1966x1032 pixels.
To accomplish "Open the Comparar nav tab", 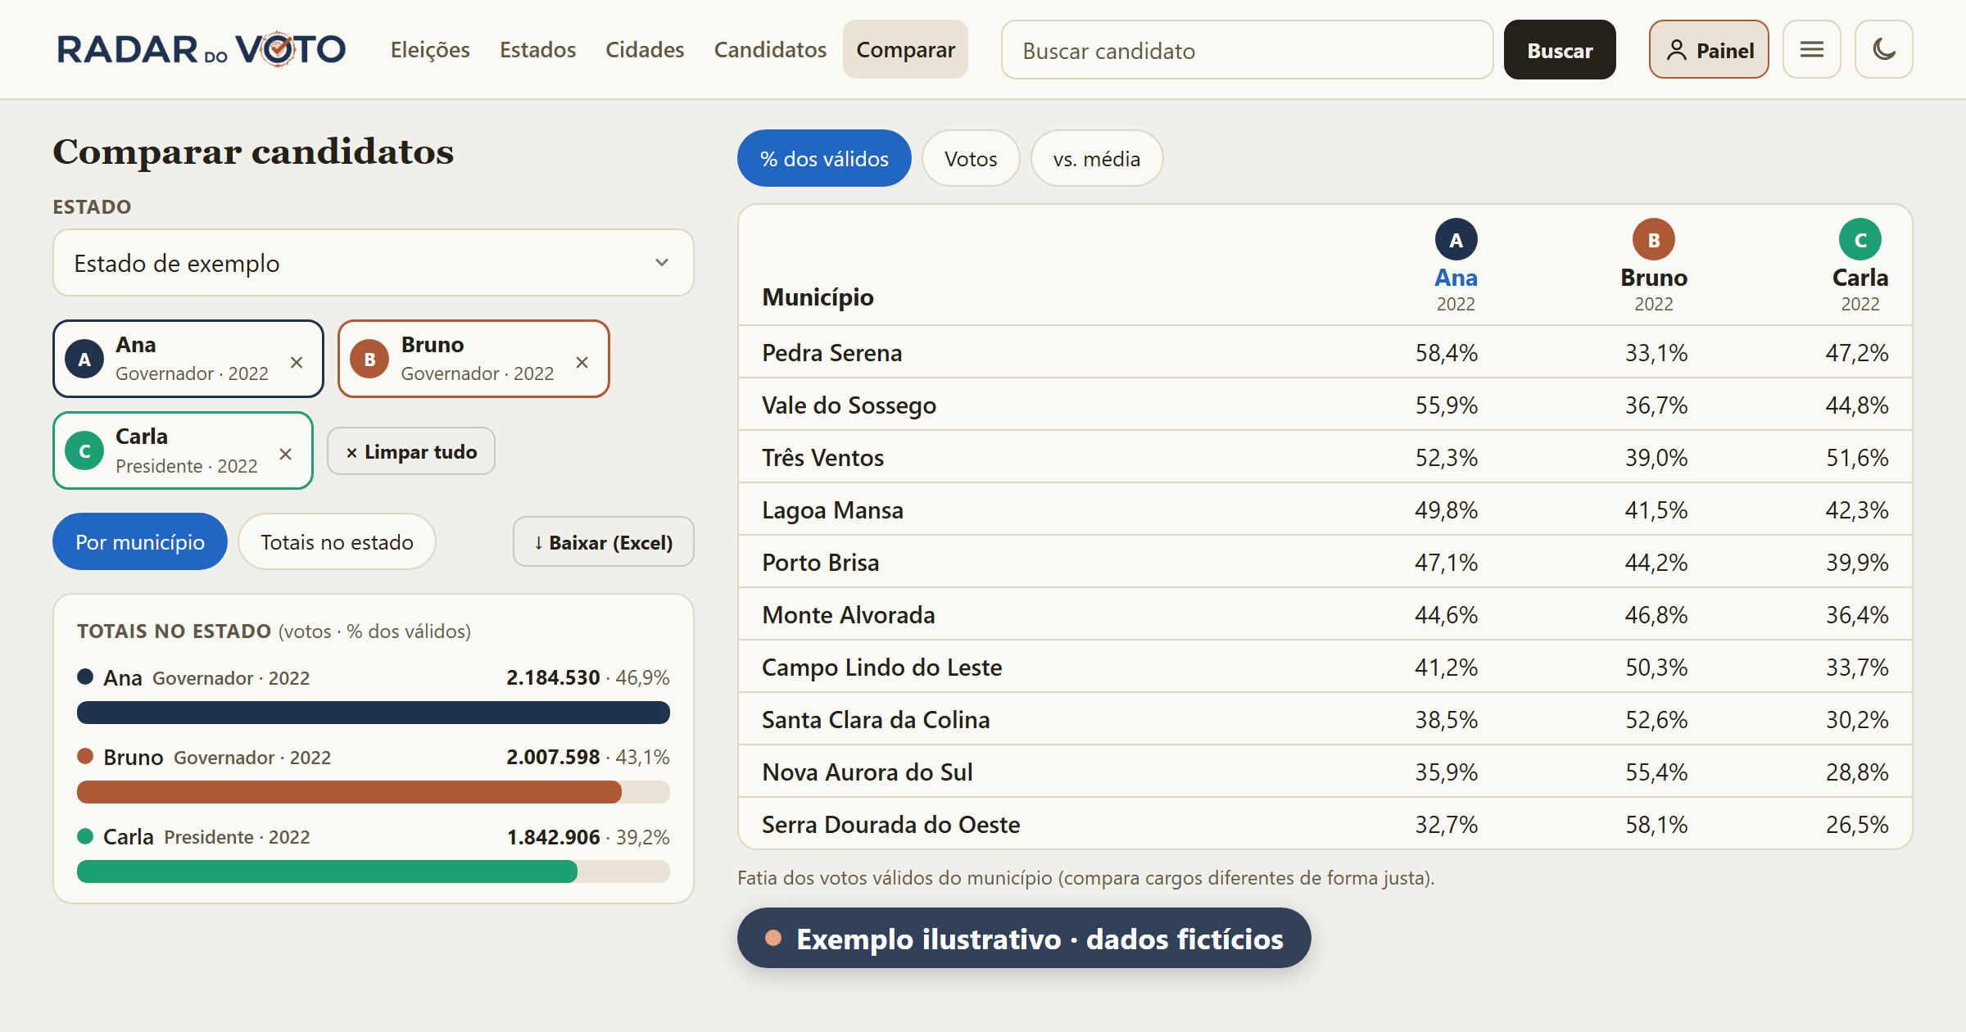I will coord(905,50).
